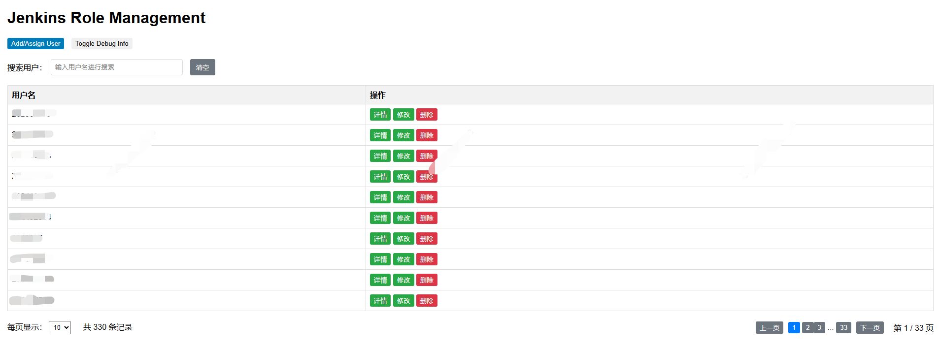
Task: Select current page 1 in pagination
Action: [x=794, y=327]
